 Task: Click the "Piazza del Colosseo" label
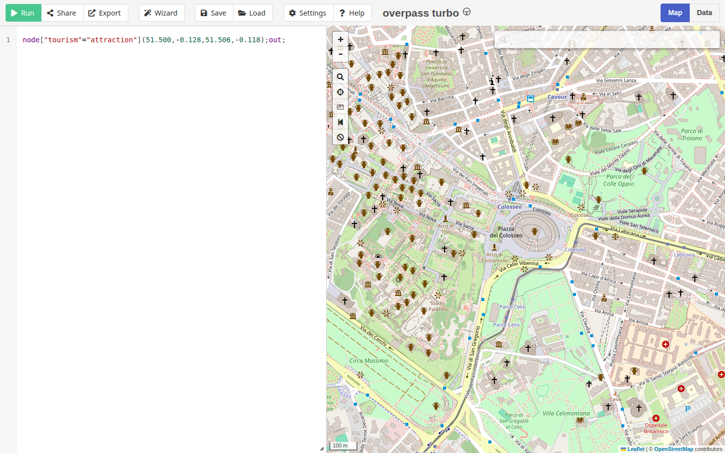pyautogui.click(x=506, y=232)
